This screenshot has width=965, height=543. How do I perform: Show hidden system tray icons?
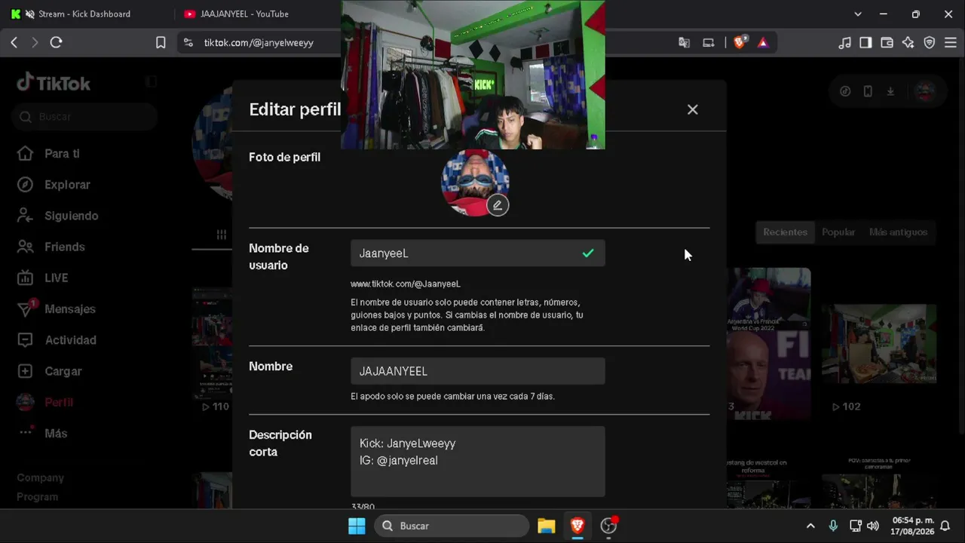point(810,526)
